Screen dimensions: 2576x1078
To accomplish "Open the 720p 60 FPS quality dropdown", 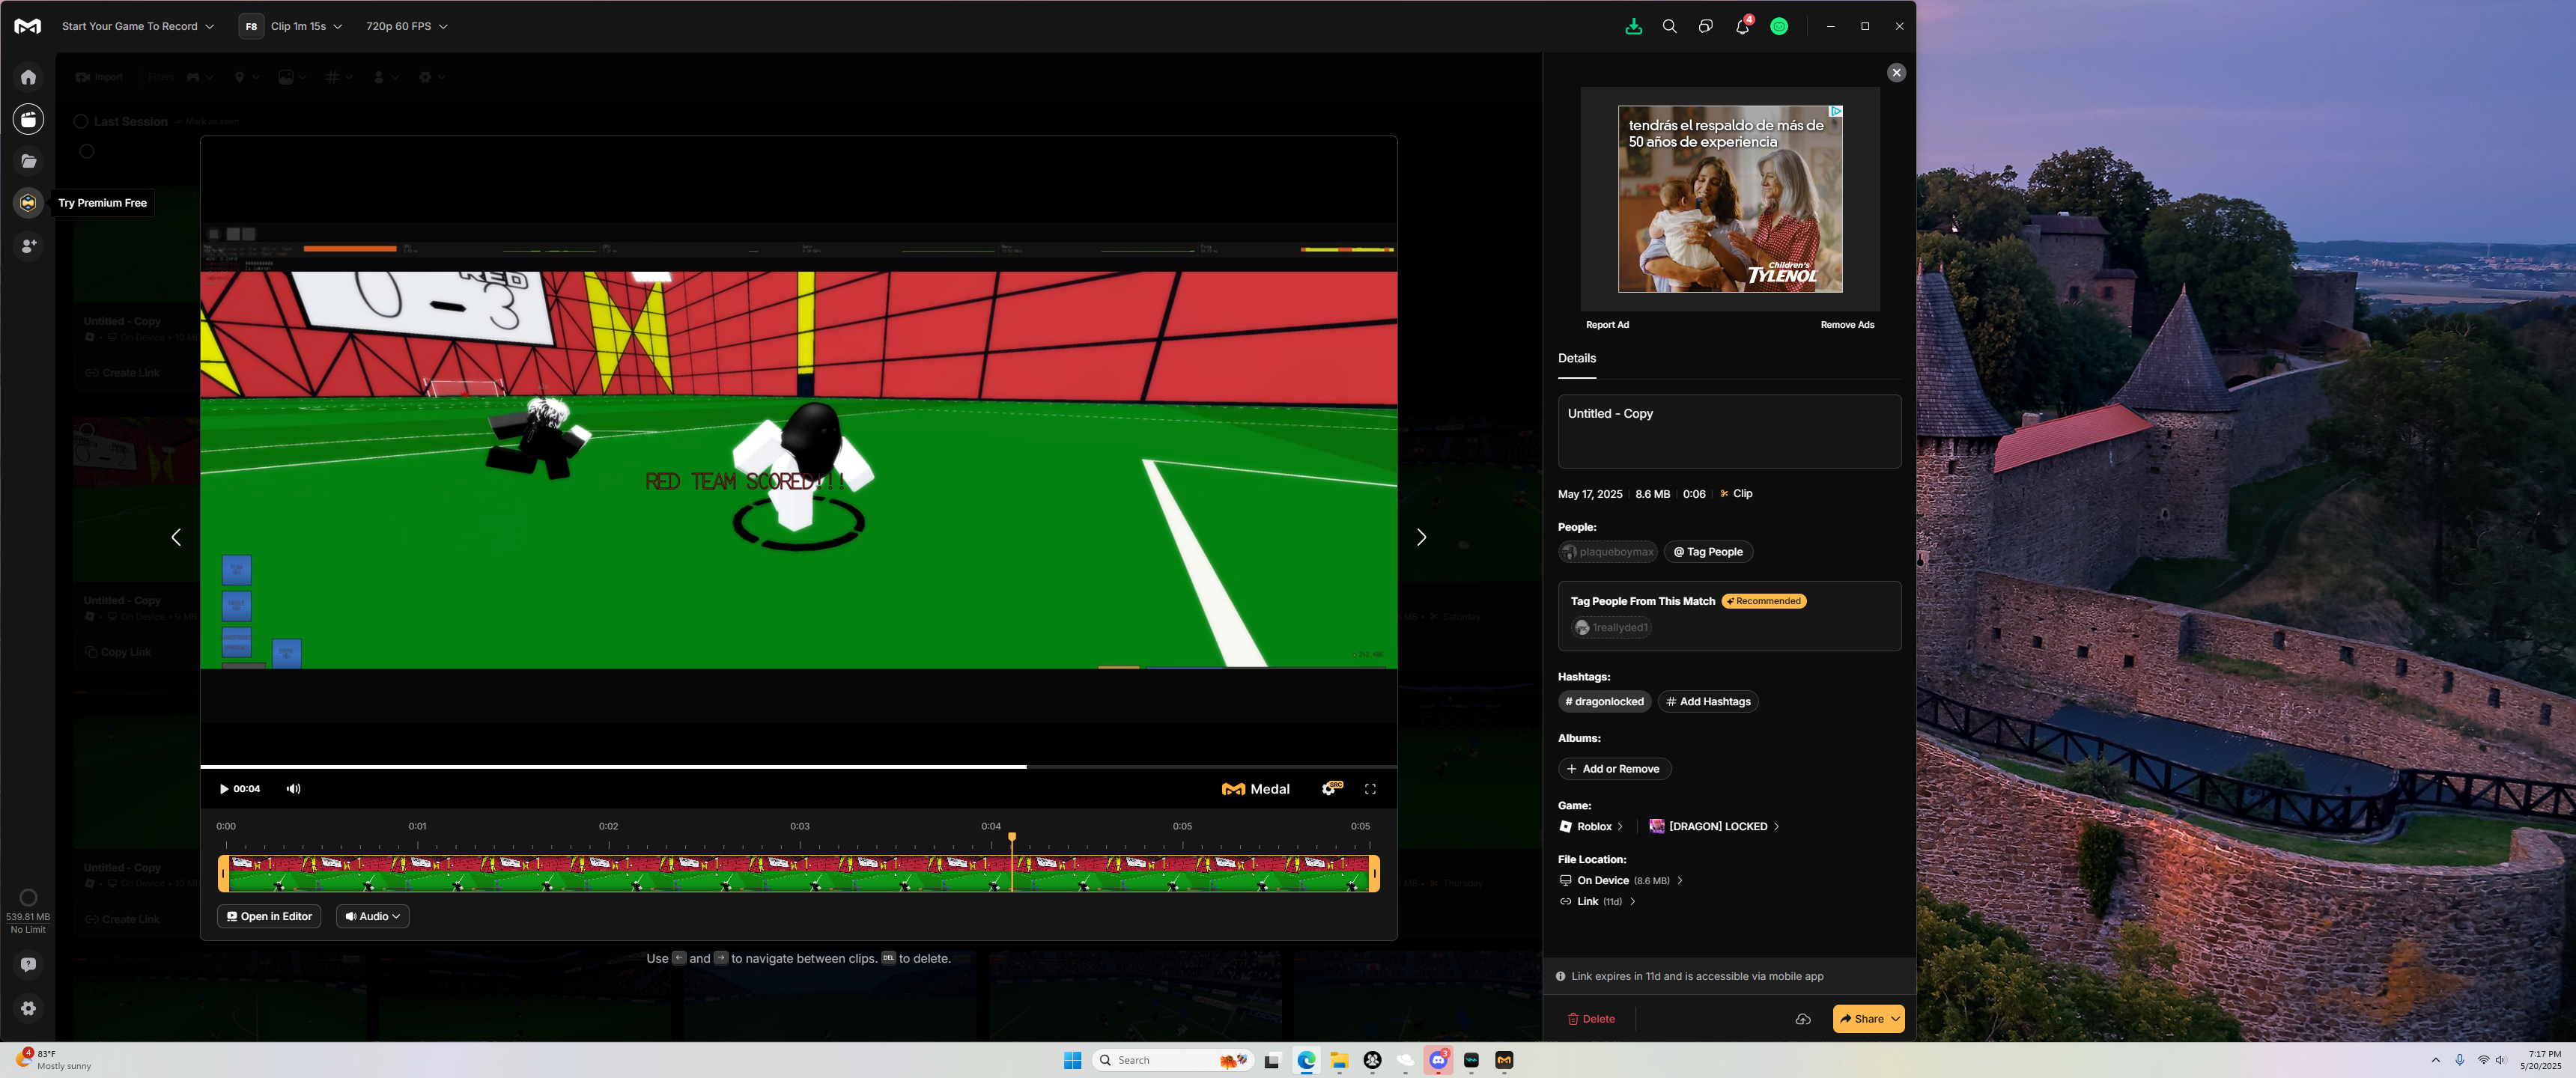I will 406,27.
